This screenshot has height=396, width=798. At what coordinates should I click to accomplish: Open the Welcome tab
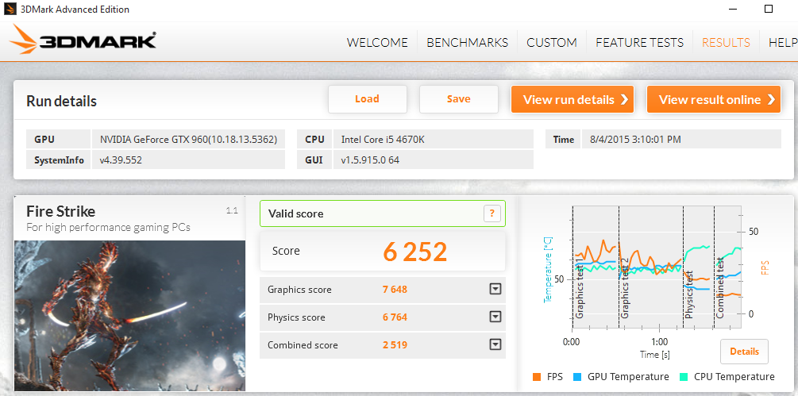click(x=377, y=43)
